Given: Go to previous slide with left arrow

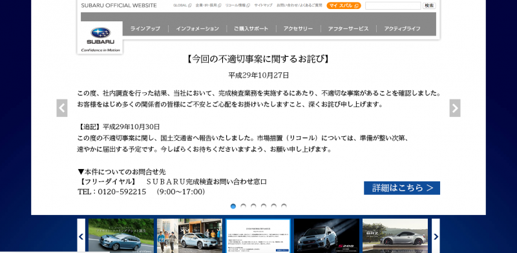Looking at the screenshot, I should (62, 108).
